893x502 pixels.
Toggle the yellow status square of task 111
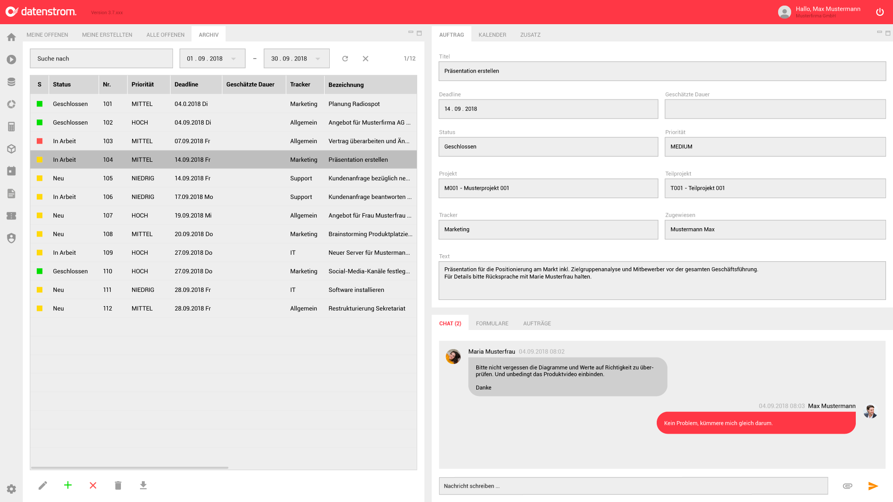(40, 290)
